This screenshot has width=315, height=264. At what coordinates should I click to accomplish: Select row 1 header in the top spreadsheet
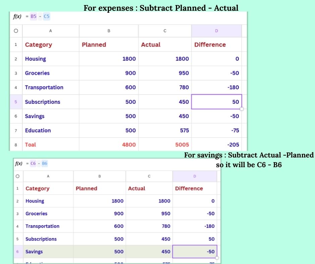(16, 45)
